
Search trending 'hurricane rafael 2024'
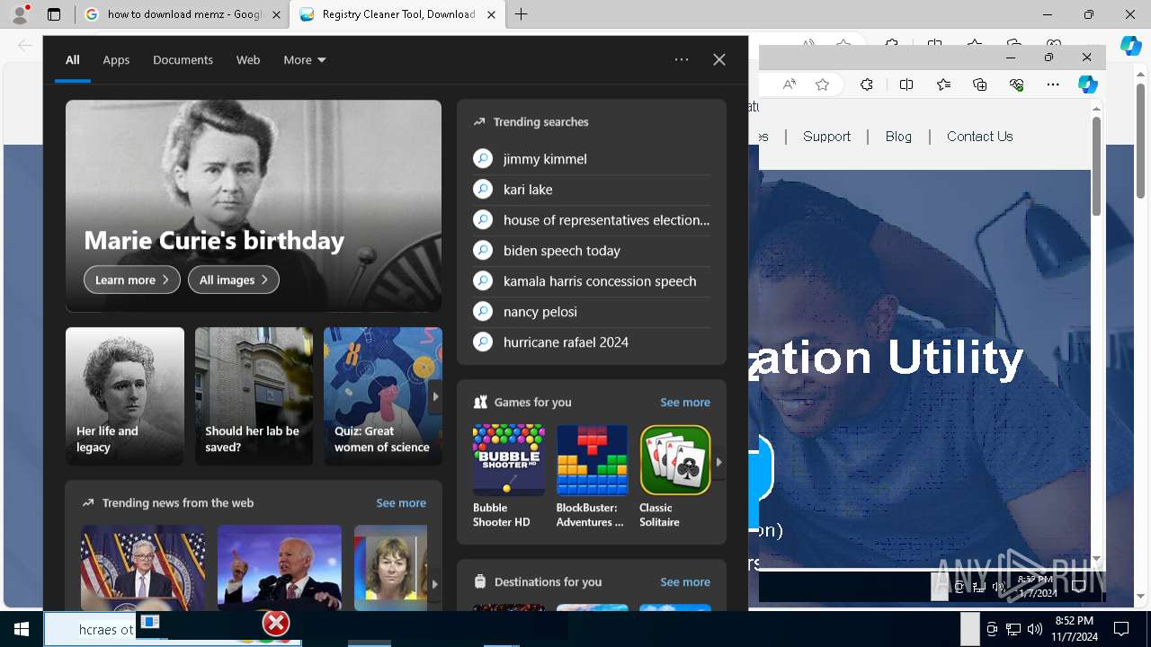pos(592,342)
